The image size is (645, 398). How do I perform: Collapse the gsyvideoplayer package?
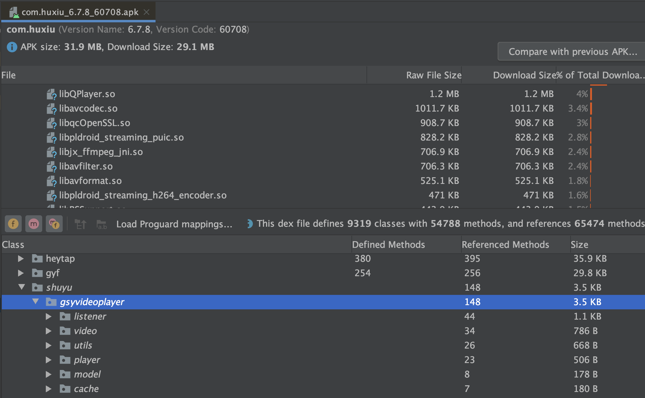pos(36,302)
